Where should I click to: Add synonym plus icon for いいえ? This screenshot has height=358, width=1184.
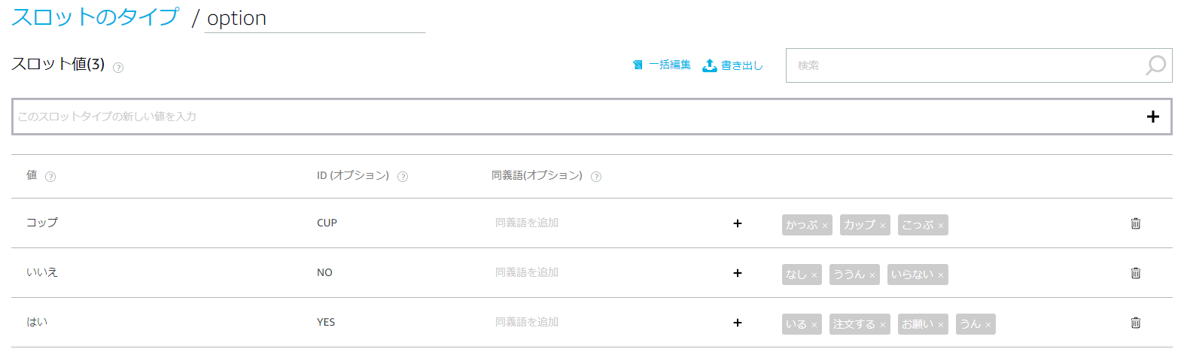[x=738, y=273]
